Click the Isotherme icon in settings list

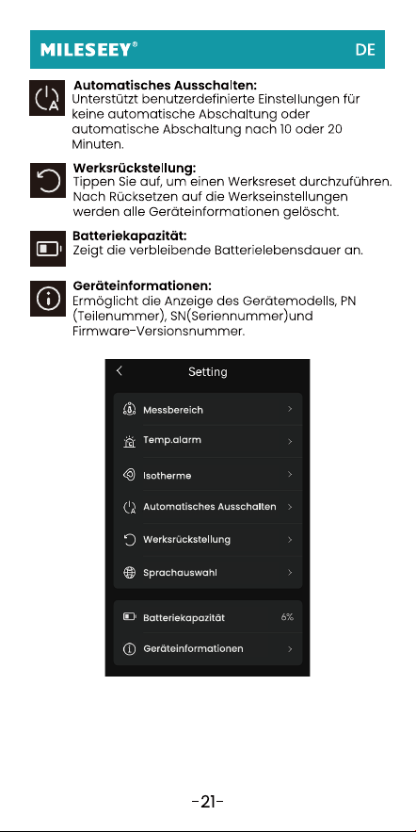tap(129, 475)
